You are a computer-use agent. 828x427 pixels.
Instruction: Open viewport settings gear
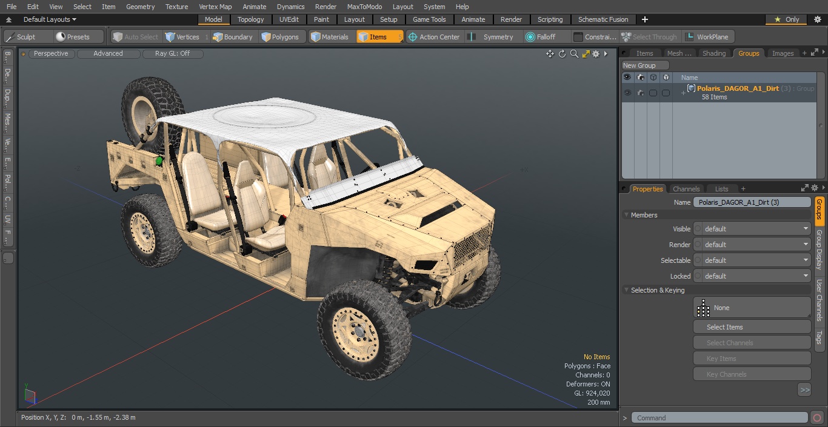click(596, 54)
